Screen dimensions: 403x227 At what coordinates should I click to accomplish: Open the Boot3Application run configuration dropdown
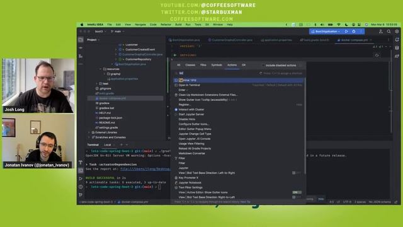326,32
